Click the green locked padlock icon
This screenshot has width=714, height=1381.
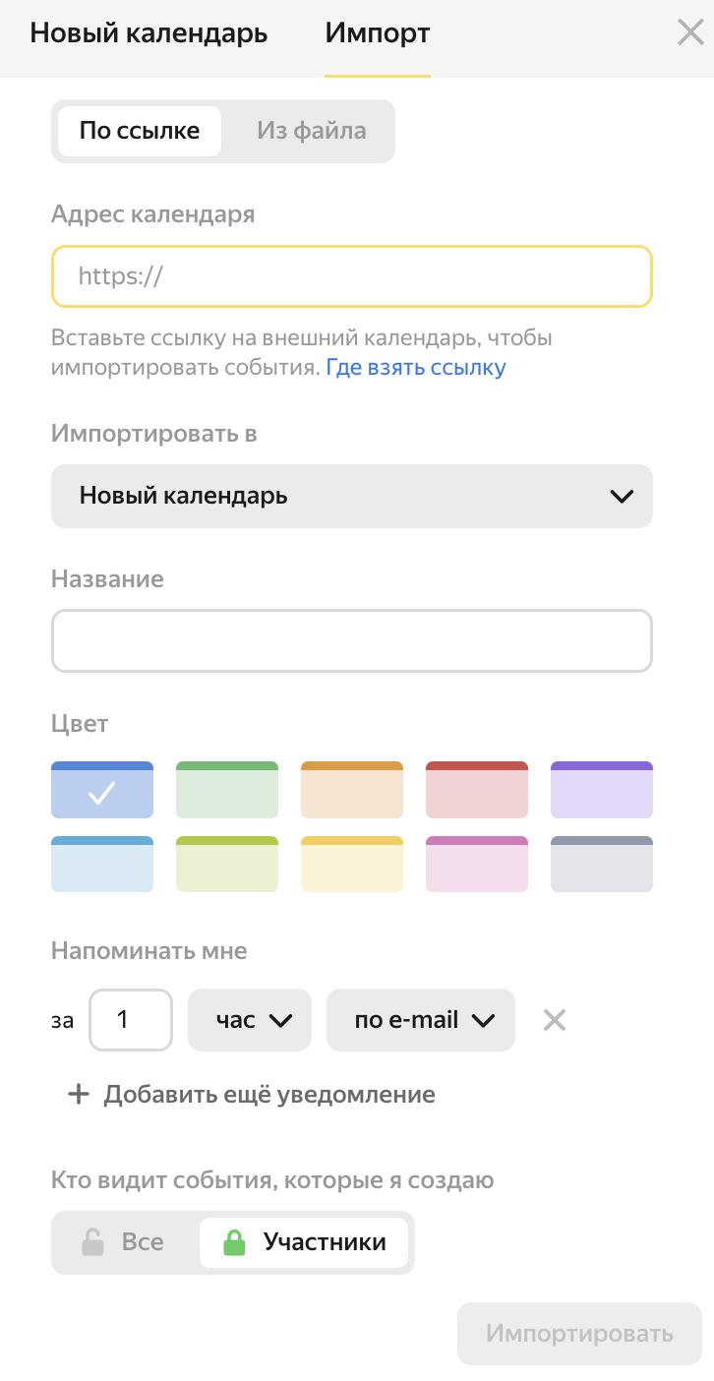click(x=234, y=1242)
